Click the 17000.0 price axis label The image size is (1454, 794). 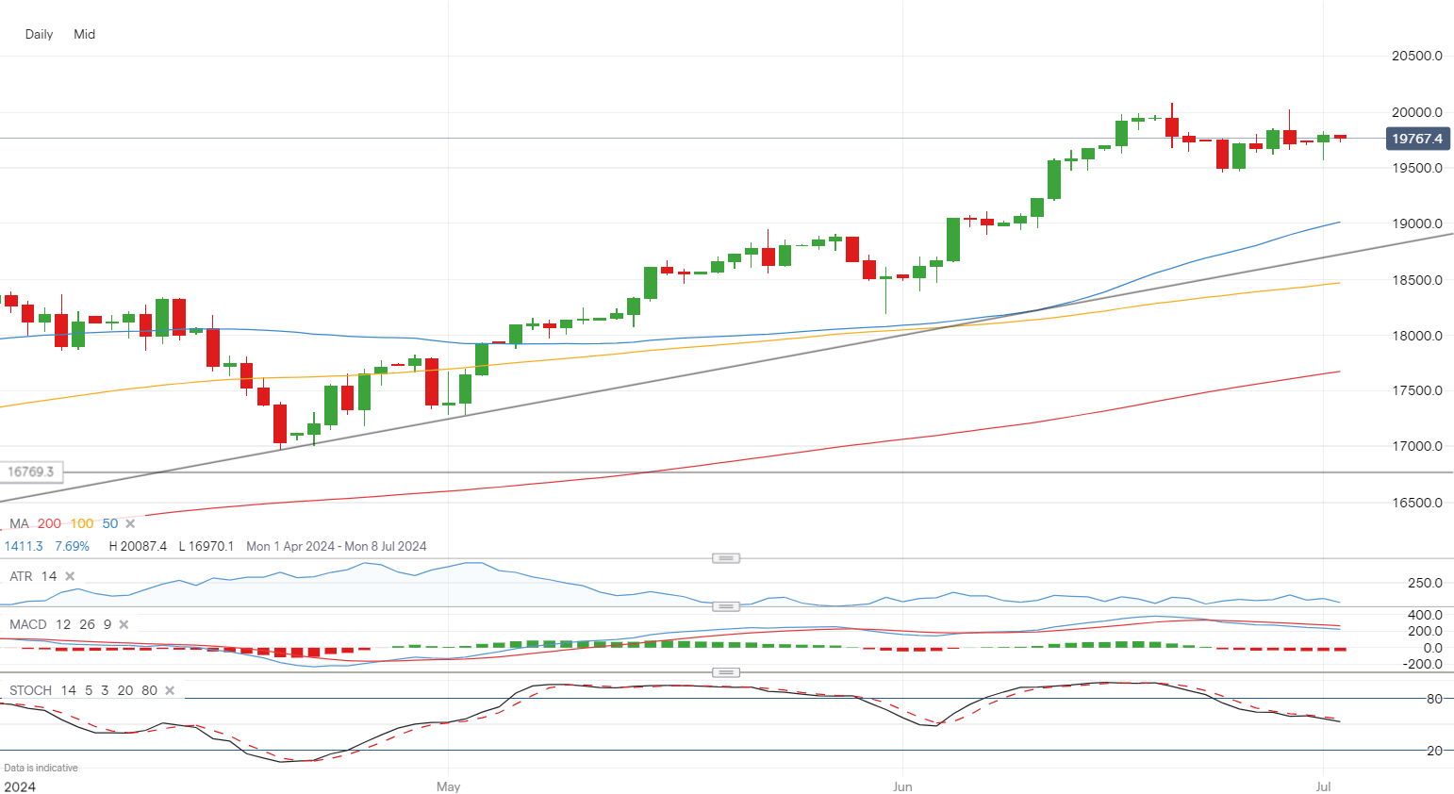click(x=1417, y=446)
